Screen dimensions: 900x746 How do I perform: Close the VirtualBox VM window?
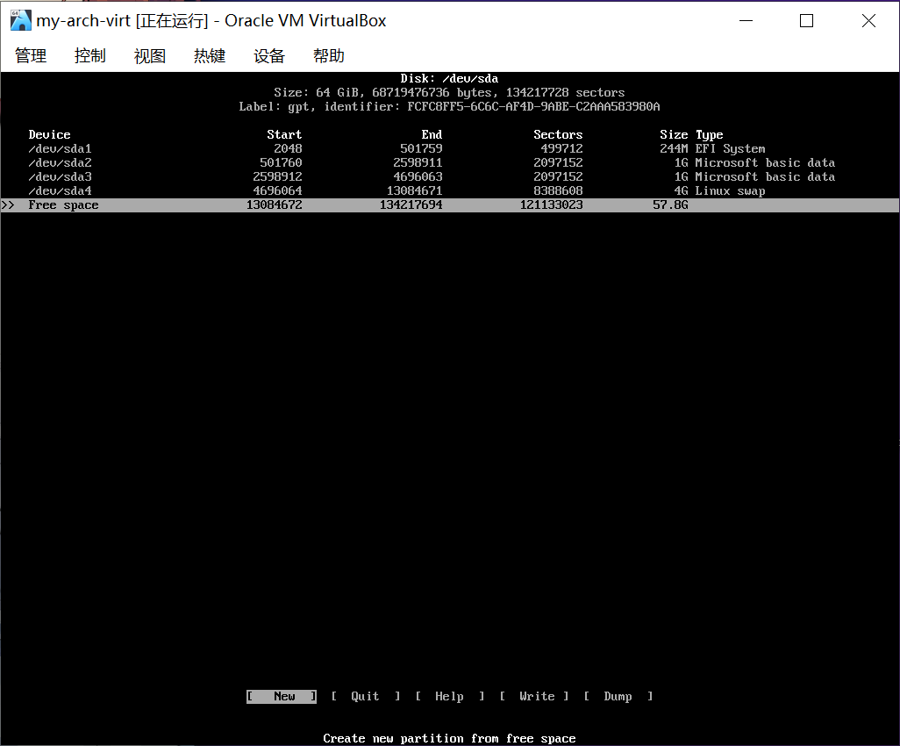click(x=868, y=21)
